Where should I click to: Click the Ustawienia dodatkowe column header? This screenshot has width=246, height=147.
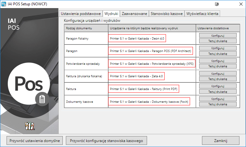point(218,28)
